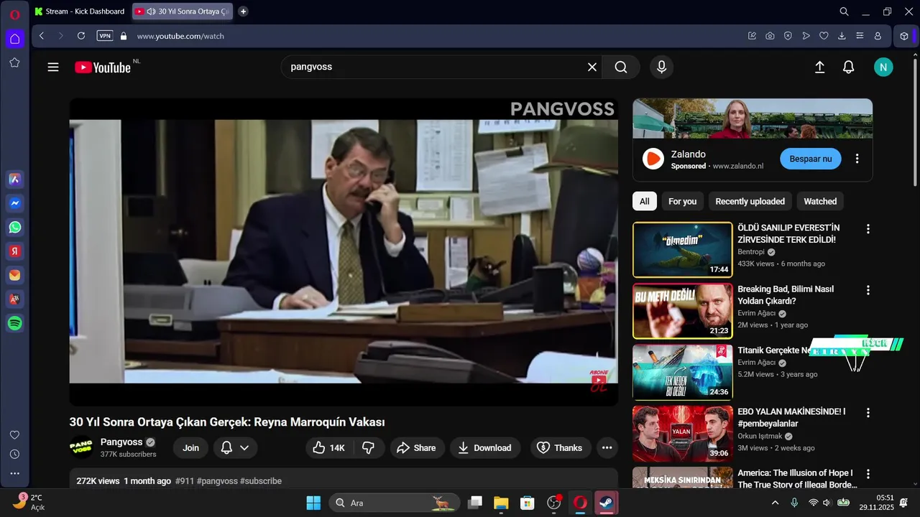Open the extensions cube icon
Image resolution: width=920 pixels, height=517 pixels.
click(904, 36)
